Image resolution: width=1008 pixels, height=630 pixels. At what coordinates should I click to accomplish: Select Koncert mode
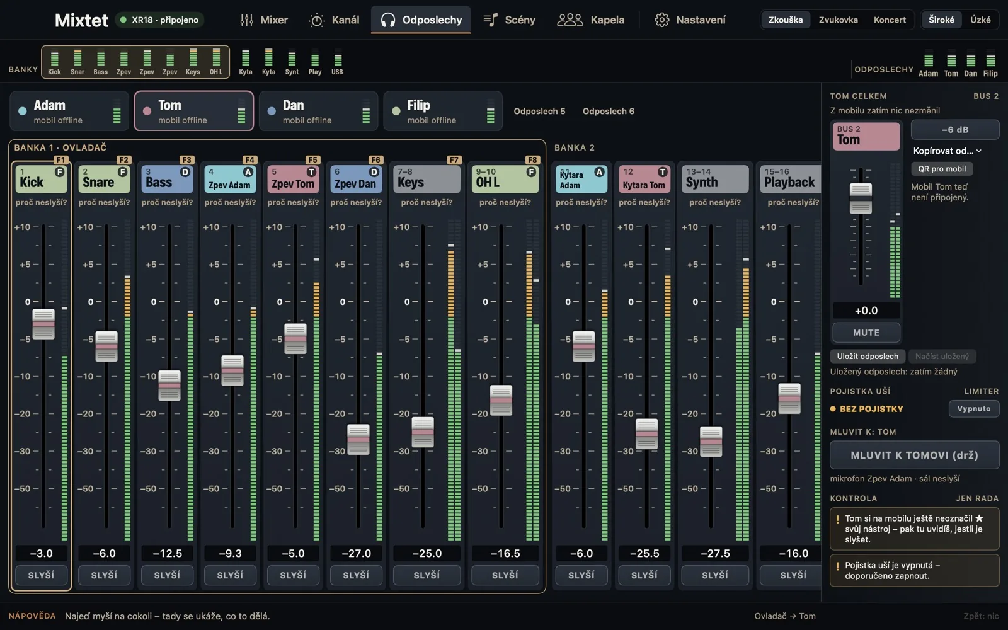[890, 20]
